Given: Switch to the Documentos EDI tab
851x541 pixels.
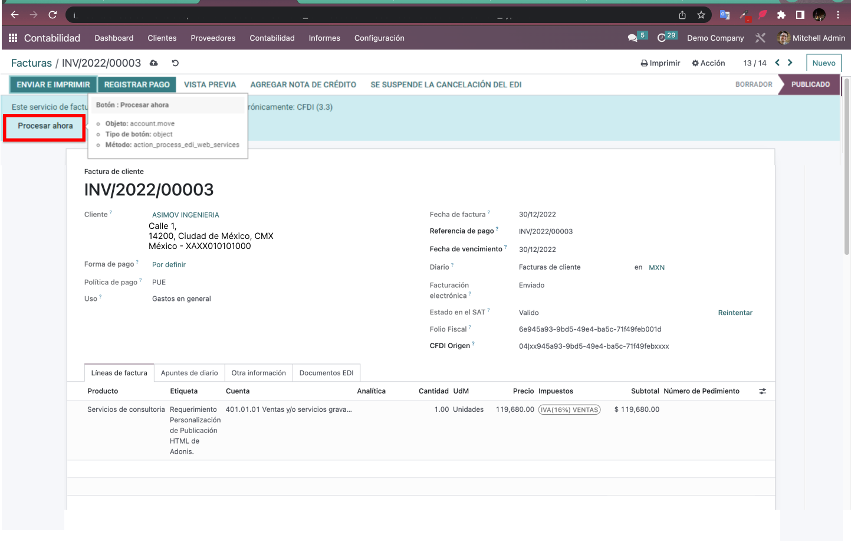Looking at the screenshot, I should coord(326,373).
